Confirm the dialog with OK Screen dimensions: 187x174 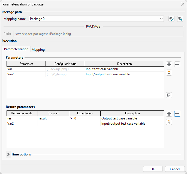coord(153,169)
